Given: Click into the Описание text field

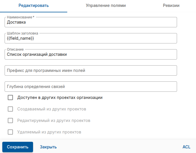Looking at the screenshot, I should (x=91, y=54).
